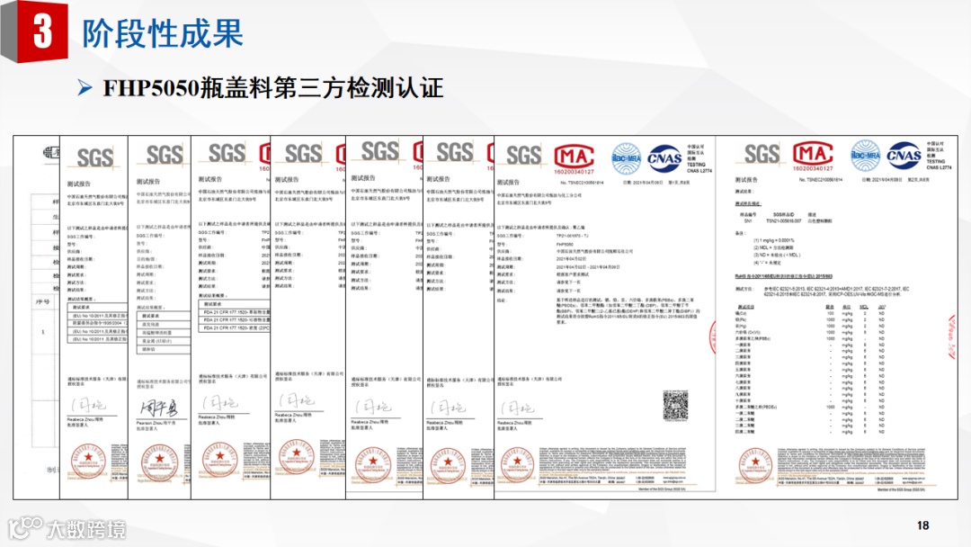This screenshot has width=971, height=547.
Task: Click SGS logo on the FDA 21 CFR report
Action: (x=227, y=153)
